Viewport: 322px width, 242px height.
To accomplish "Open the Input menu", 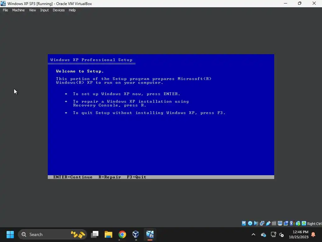I will [44, 10].
